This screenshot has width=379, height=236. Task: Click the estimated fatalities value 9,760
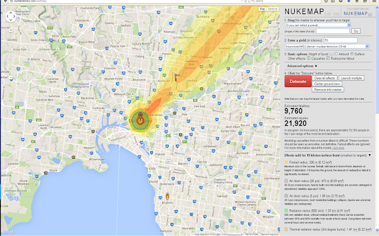(294, 111)
